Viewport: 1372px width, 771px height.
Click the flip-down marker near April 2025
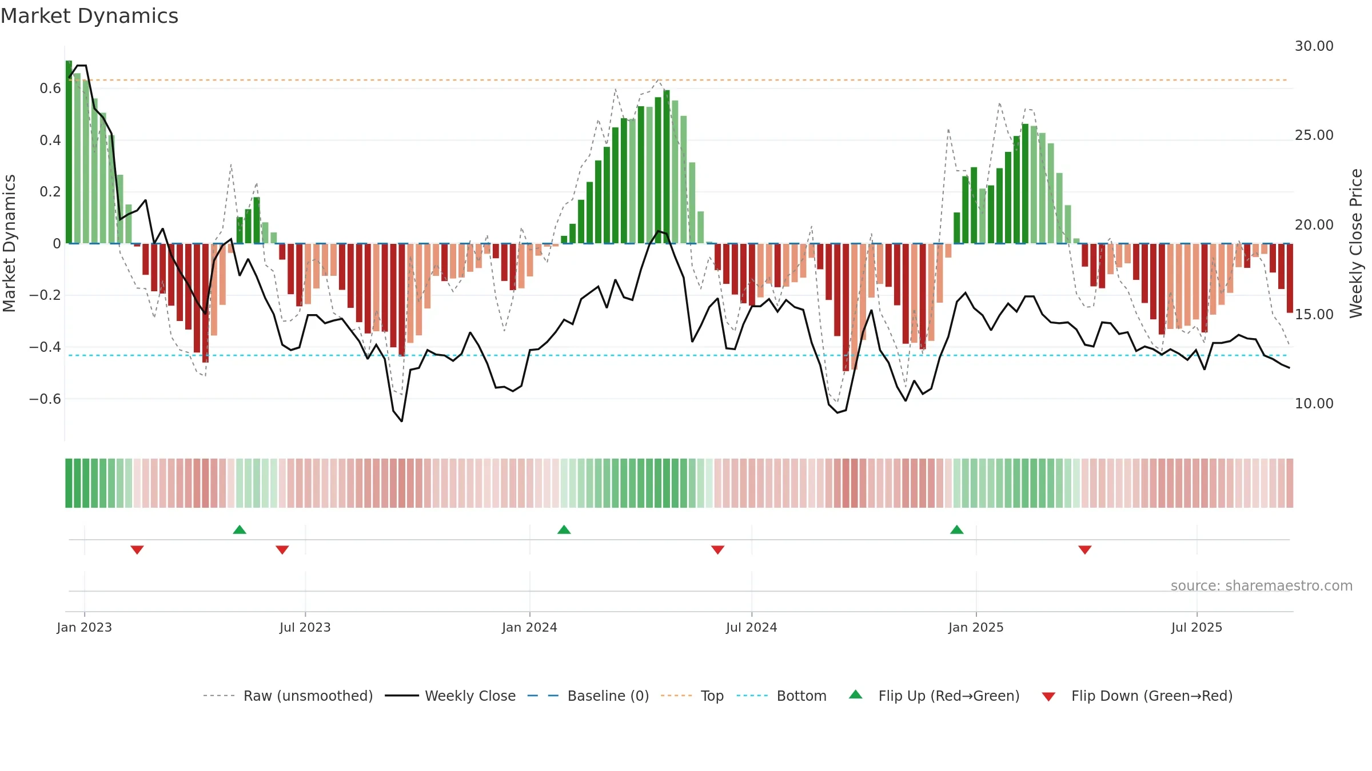tap(1084, 549)
